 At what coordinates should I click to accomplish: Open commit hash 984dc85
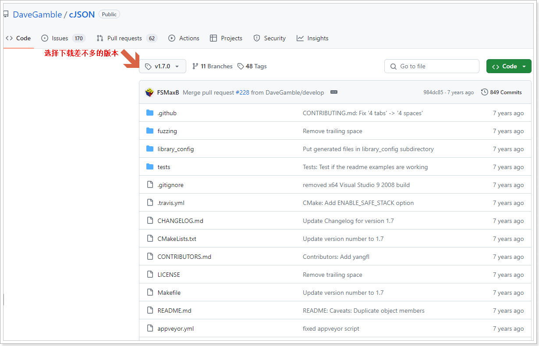click(433, 92)
